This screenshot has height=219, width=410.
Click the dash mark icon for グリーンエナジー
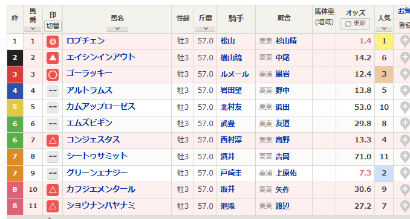(x=53, y=173)
